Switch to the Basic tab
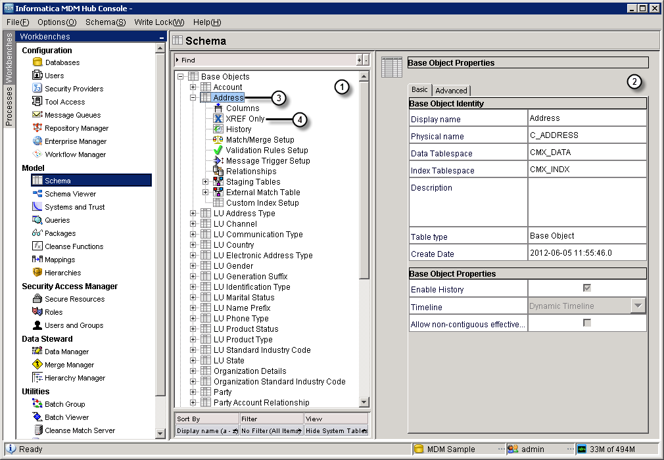Viewport: 664px width, 460px height. 419,90
